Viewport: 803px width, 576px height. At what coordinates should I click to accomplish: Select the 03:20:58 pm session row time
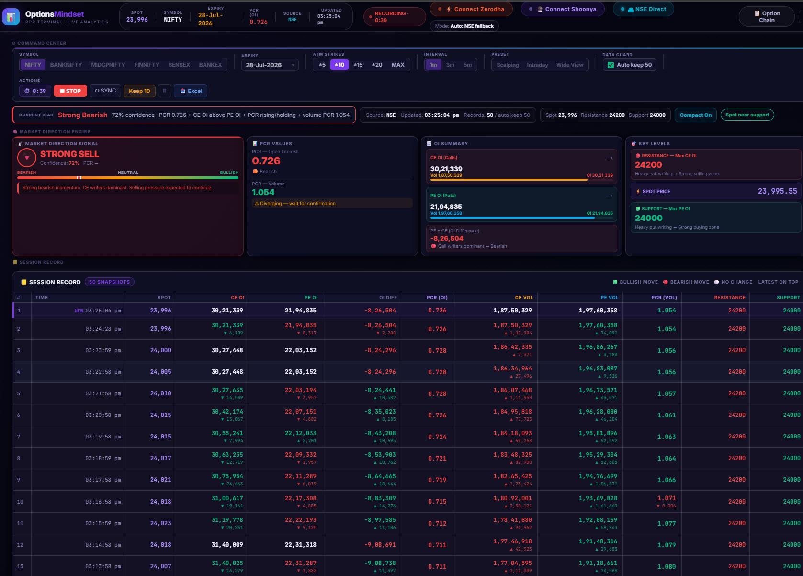(103, 415)
